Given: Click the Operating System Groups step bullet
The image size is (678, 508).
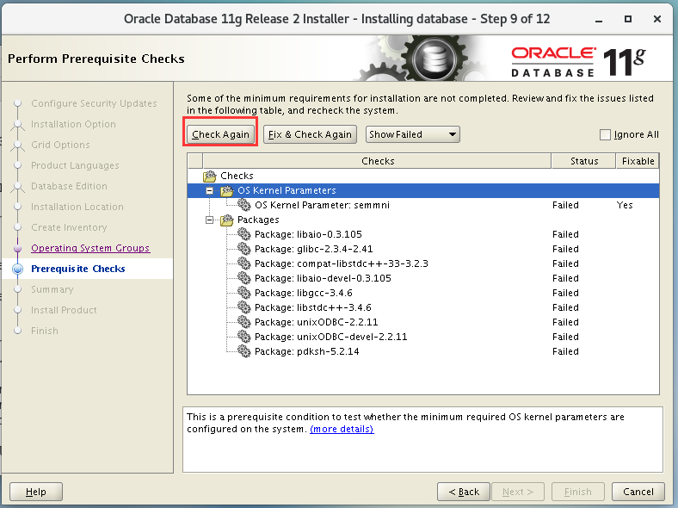Looking at the screenshot, I should [x=18, y=248].
